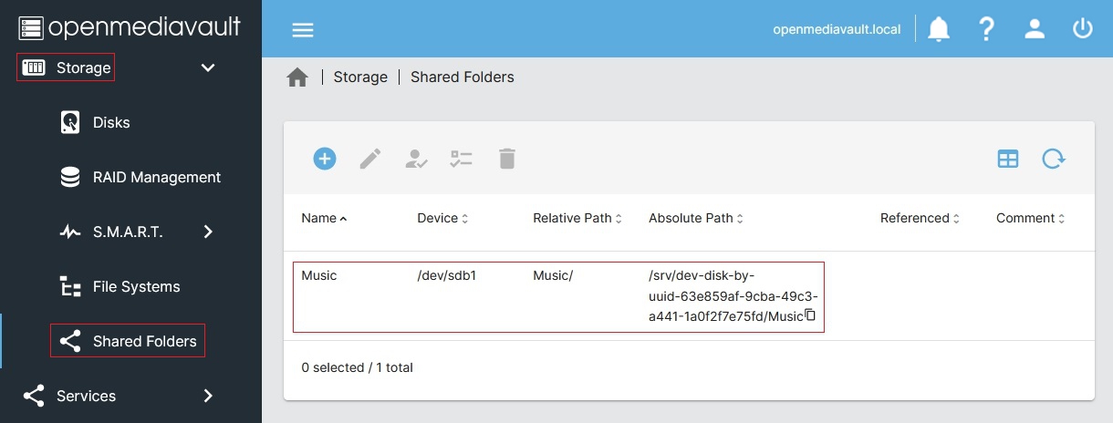1113x423 pixels.
Task: Open the Disks menu item
Action: [x=111, y=122]
